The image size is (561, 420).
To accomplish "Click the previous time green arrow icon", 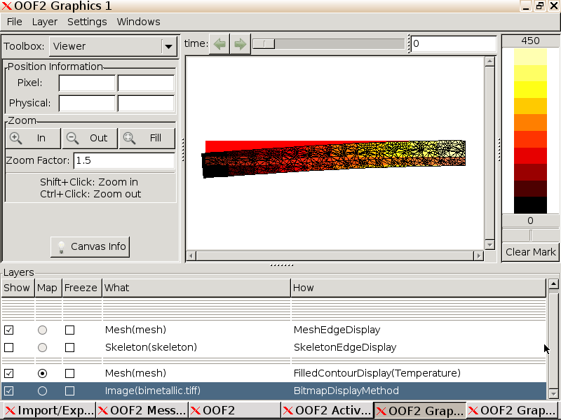I will (x=219, y=43).
